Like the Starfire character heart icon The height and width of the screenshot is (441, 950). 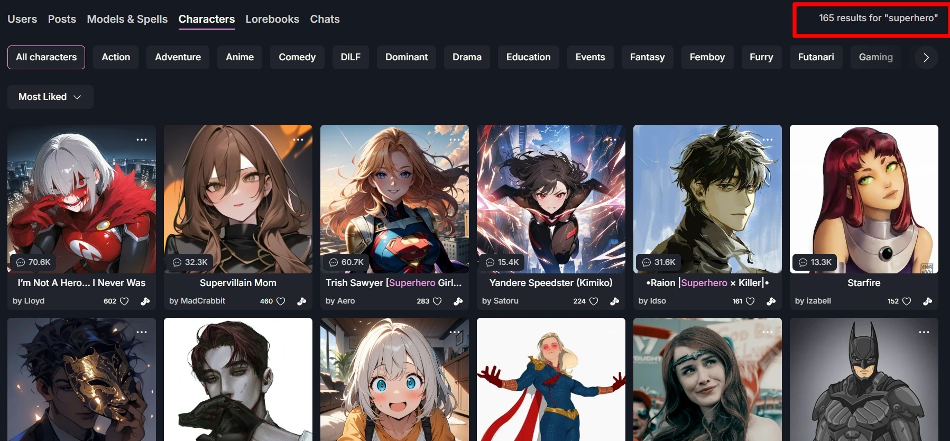907,301
